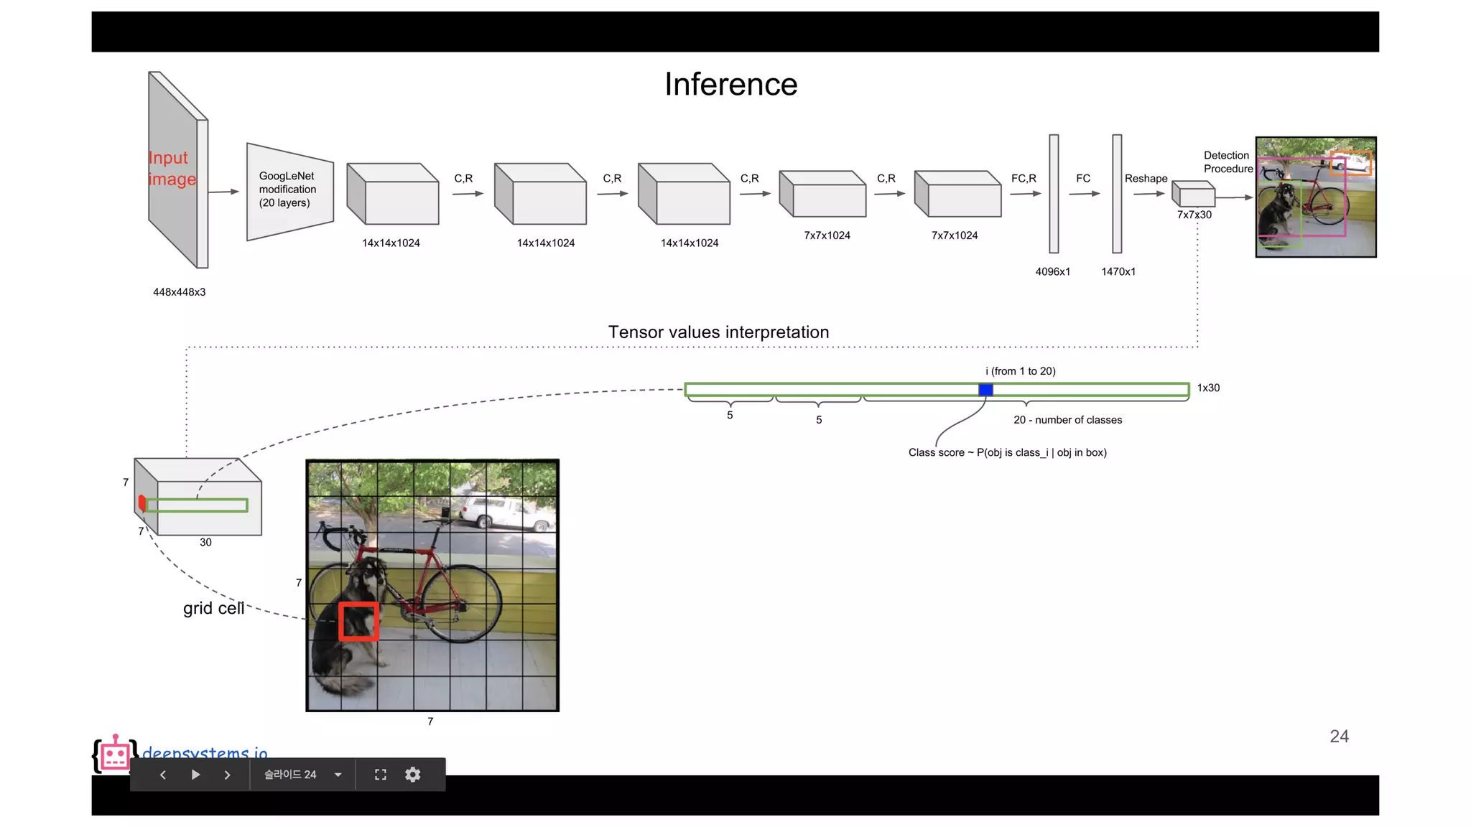Click the 4096x1 fully connected bar
The height and width of the screenshot is (827, 1471).
1054,194
